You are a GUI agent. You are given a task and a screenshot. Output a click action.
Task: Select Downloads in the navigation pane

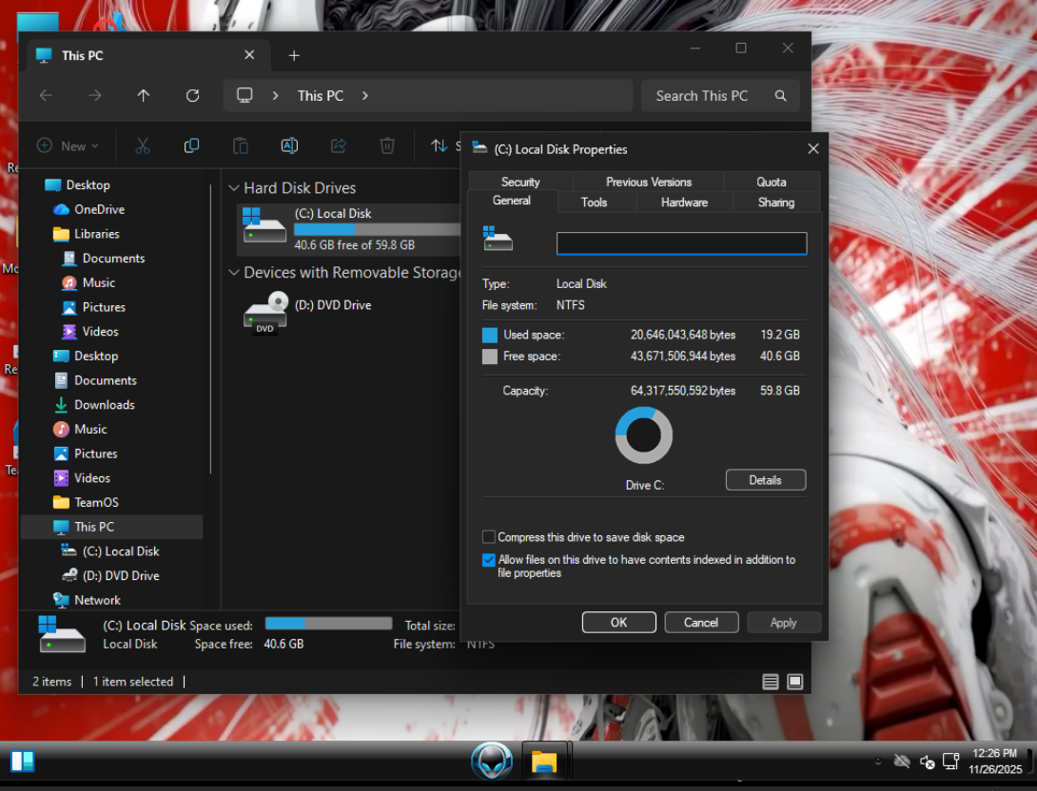105,405
